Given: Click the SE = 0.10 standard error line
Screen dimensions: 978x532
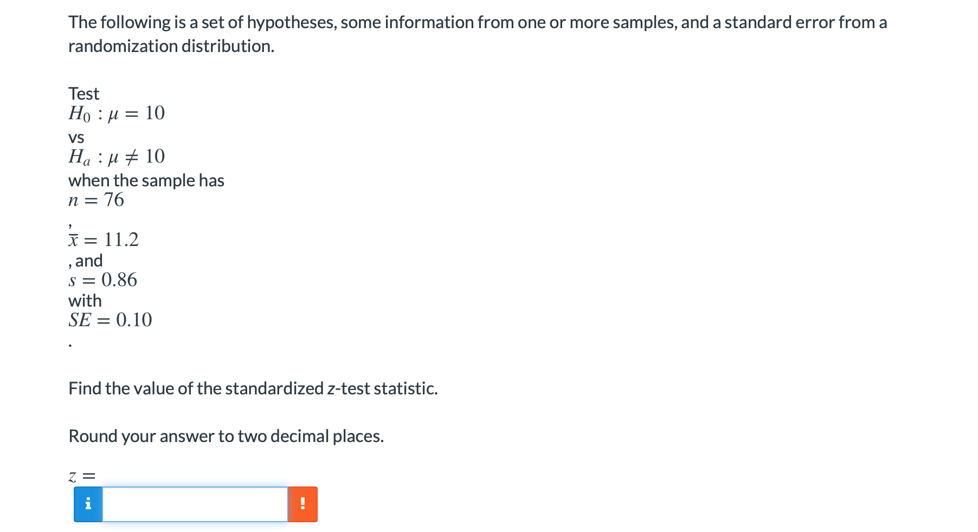Looking at the screenshot, I should (110, 320).
